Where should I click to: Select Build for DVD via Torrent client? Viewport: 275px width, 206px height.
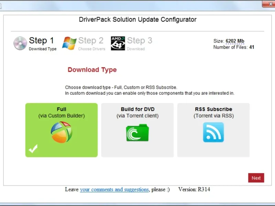137,130
